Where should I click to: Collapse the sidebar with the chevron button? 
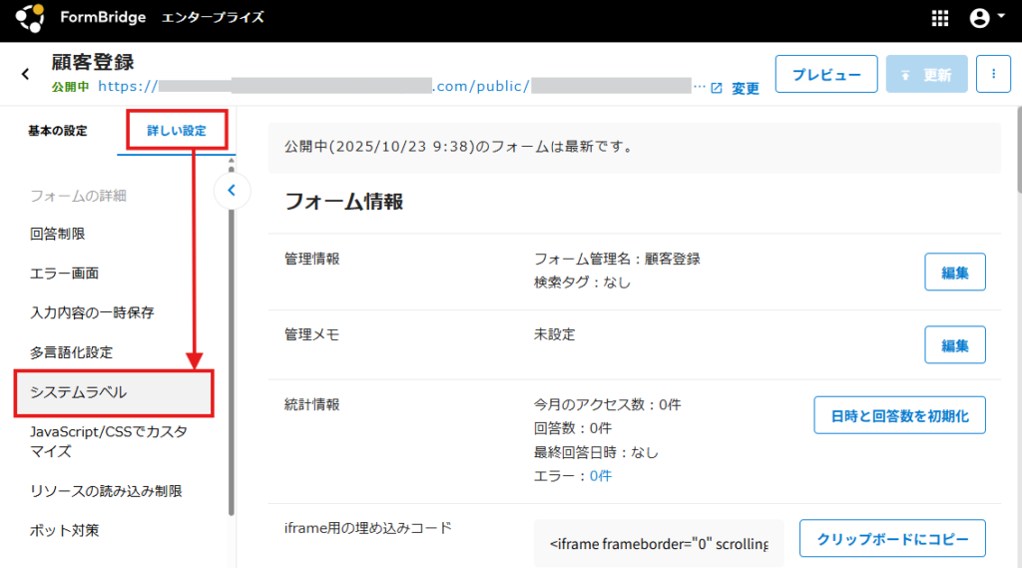[232, 190]
